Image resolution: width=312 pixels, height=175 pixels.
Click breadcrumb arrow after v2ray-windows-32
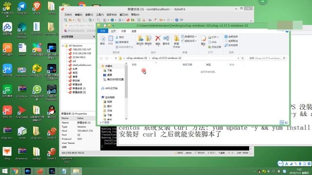point(150,58)
